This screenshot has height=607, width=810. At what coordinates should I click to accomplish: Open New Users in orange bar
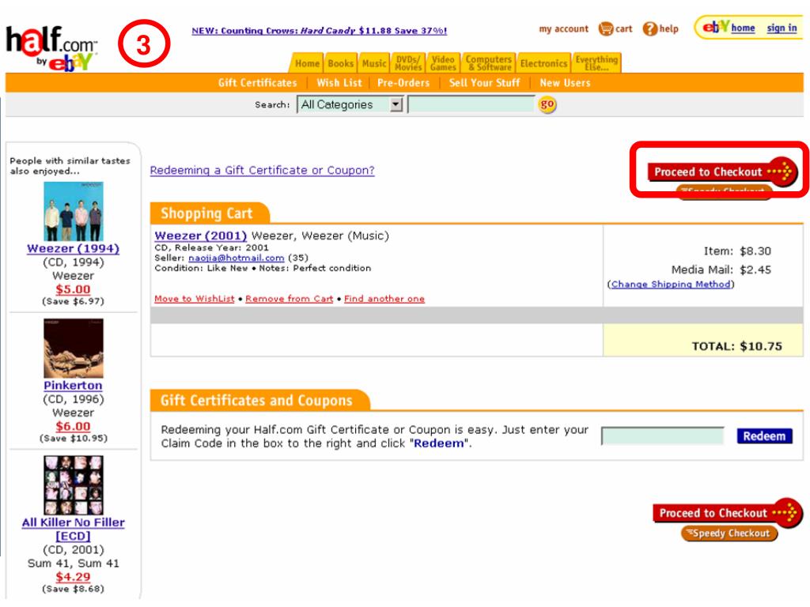(565, 82)
